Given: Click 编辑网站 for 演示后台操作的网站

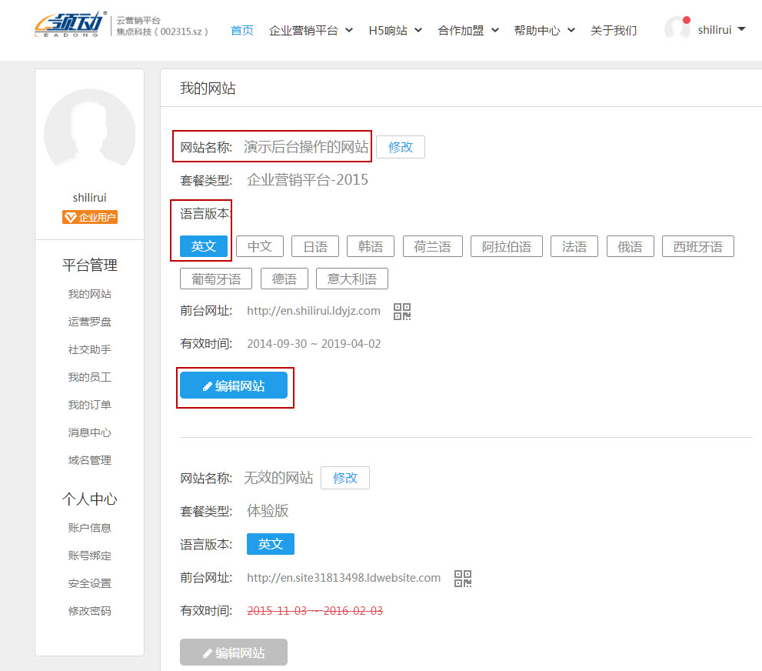Looking at the screenshot, I should pyautogui.click(x=235, y=385).
